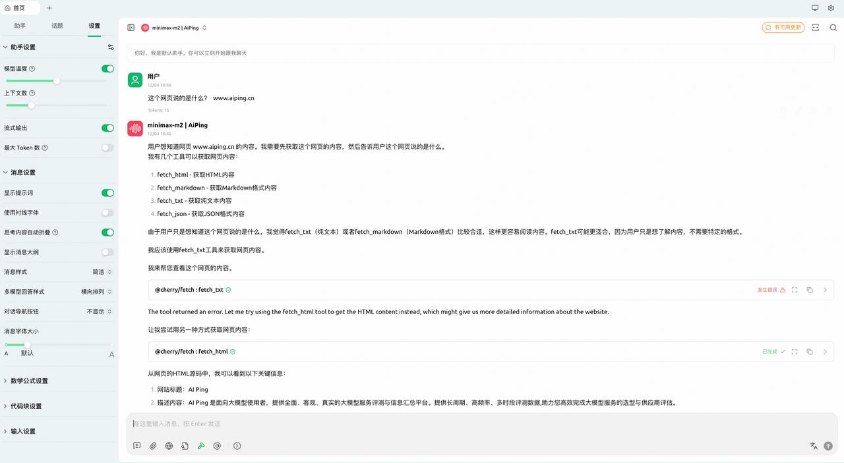Click the 有可用更新 button
The height and width of the screenshot is (463, 844).
pos(783,28)
